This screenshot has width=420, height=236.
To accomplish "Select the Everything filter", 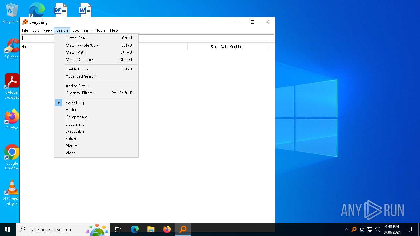I will [x=96, y=103].
